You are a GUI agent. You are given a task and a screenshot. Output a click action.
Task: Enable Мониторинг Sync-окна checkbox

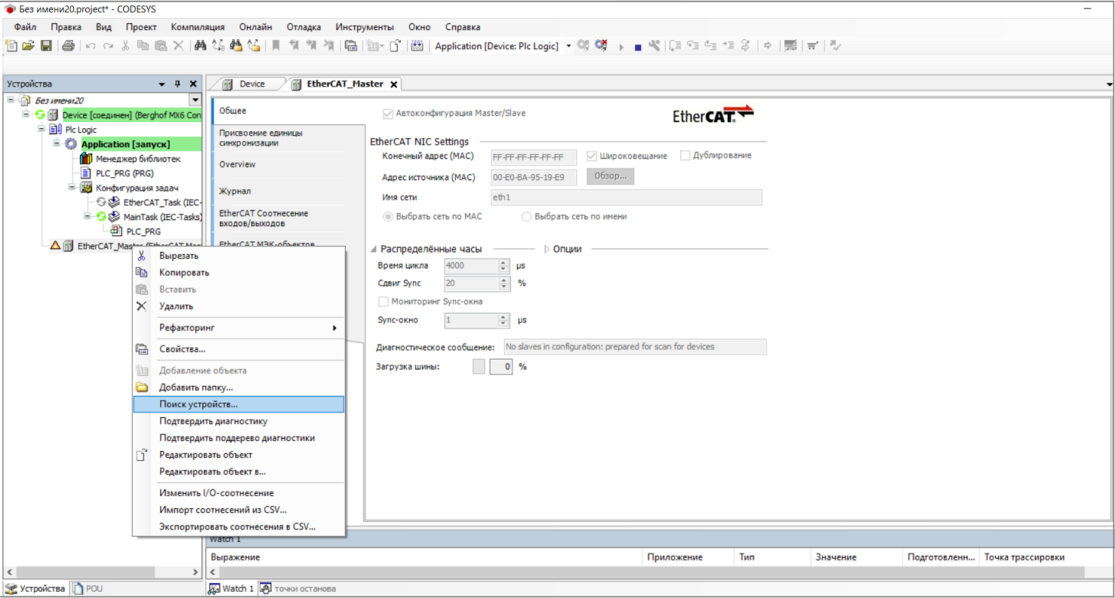(383, 302)
